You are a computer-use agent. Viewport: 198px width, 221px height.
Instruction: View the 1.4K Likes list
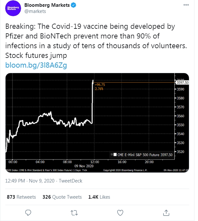click(x=99, y=197)
